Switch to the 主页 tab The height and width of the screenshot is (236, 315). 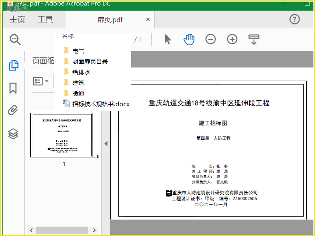click(x=17, y=19)
